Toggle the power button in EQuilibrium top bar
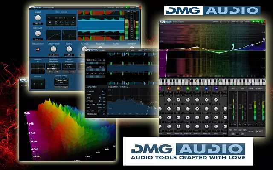 [x=263, y=22]
